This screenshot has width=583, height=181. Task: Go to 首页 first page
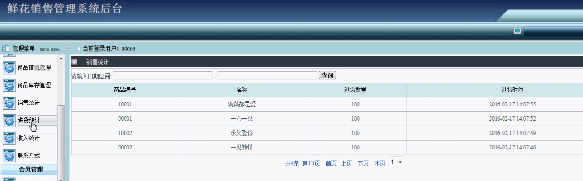click(331, 163)
